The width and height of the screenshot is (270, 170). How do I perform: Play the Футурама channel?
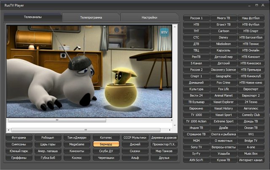tap(19, 137)
